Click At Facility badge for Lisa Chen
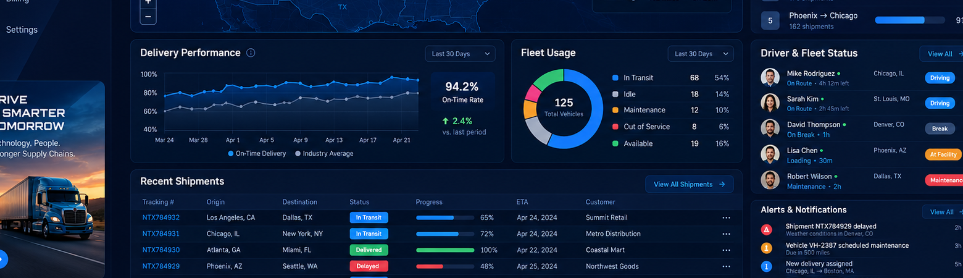963x278 pixels. 944,154
